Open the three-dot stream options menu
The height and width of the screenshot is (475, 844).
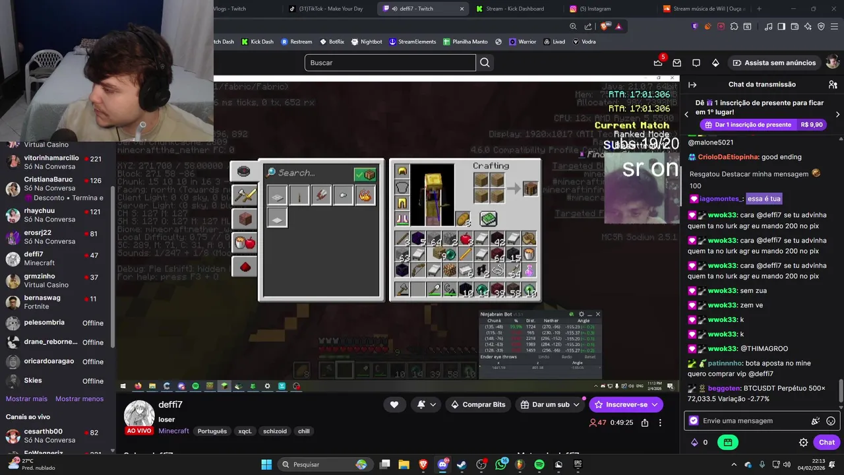tap(660, 423)
